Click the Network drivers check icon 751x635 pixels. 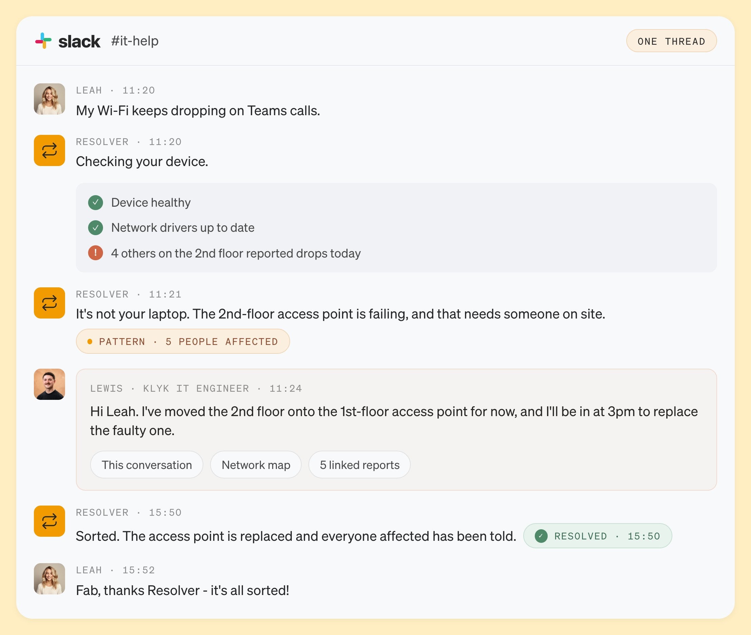tap(96, 227)
